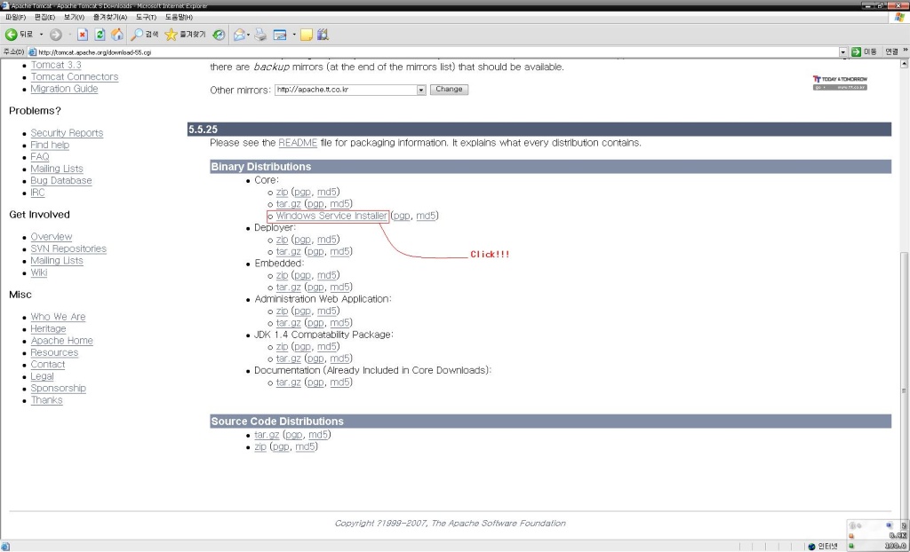Open the Security Reports link

(67, 133)
